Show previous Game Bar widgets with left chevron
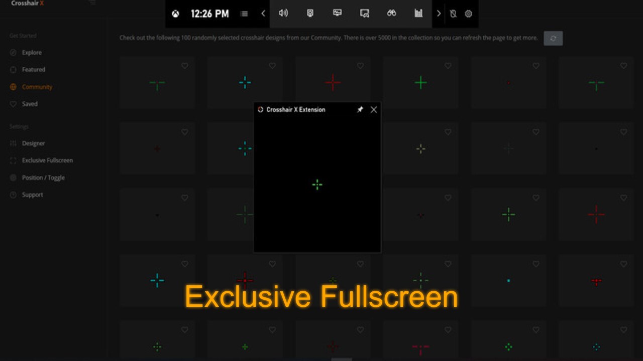The image size is (643, 361). coord(263,14)
